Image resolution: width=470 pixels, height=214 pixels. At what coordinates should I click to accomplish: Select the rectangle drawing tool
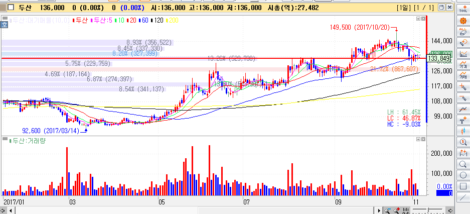[x=463, y=186]
